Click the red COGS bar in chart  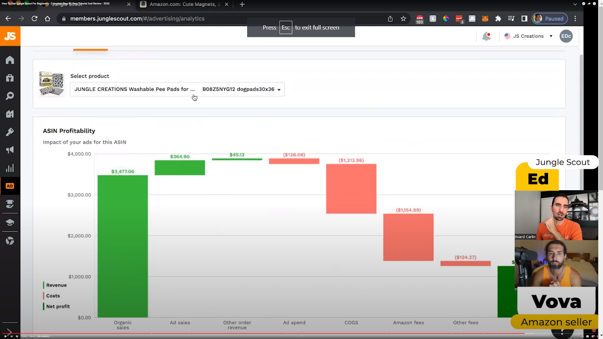coord(351,189)
